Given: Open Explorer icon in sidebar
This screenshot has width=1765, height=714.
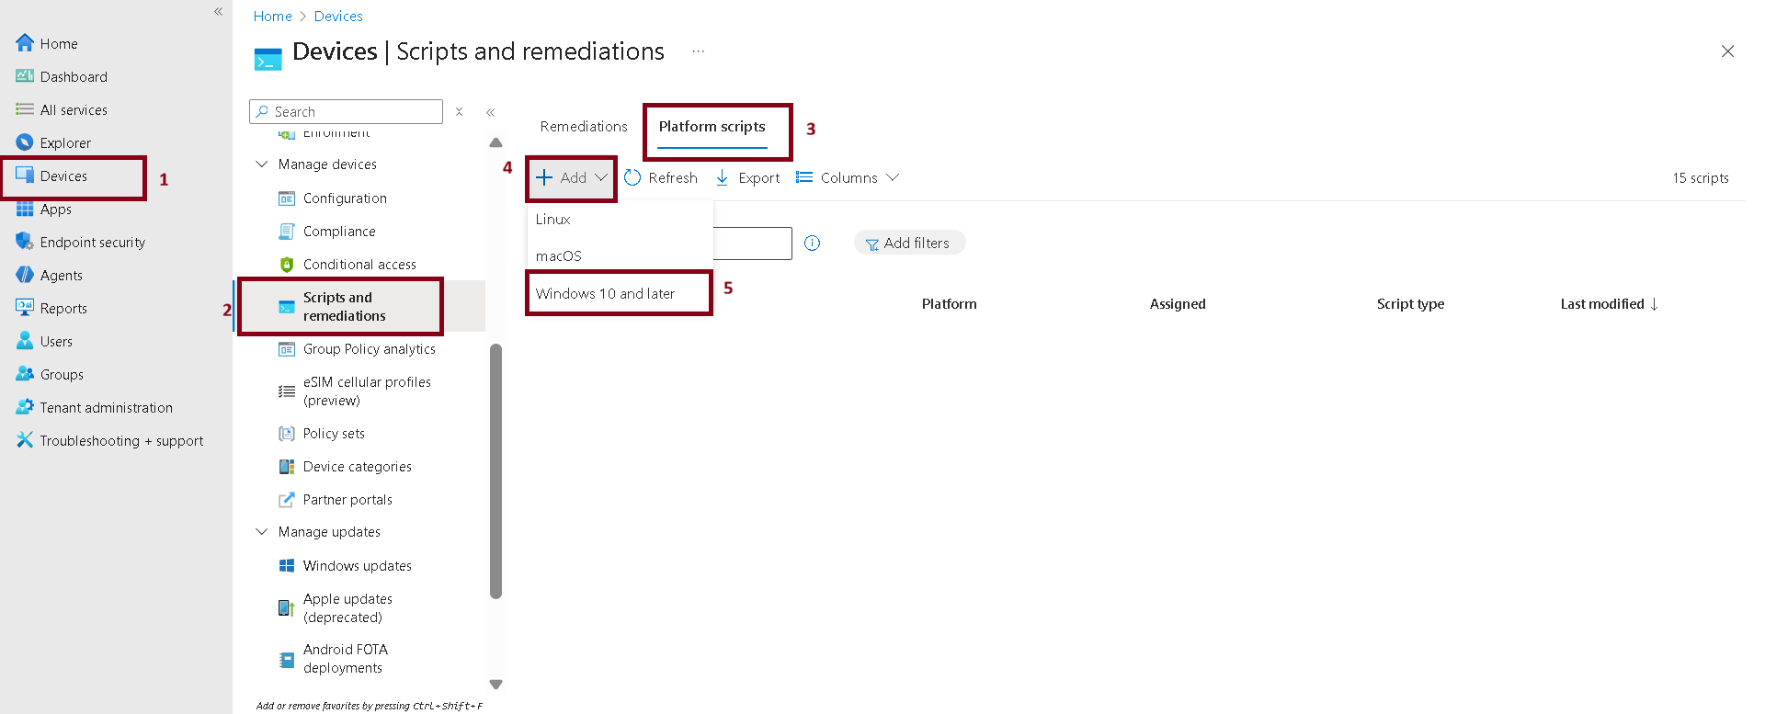Looking at the screenshot, I should point(25,142).
